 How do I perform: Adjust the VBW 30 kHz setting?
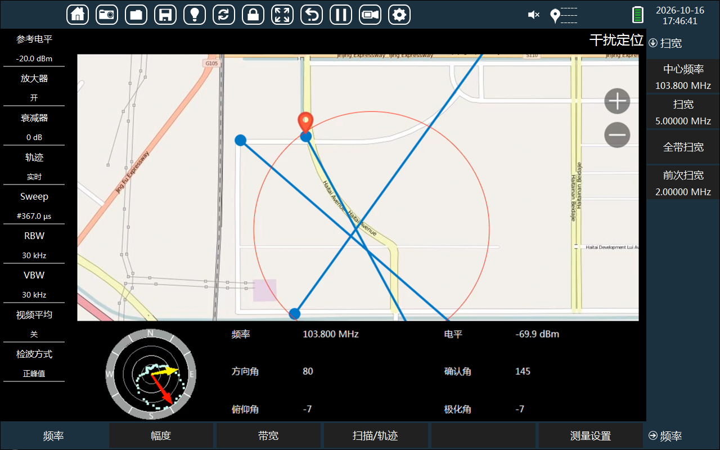point(34,285)
